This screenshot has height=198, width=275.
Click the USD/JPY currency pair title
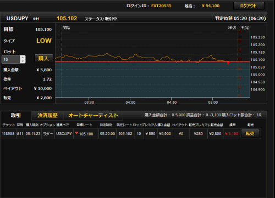[x=18, y=19]
